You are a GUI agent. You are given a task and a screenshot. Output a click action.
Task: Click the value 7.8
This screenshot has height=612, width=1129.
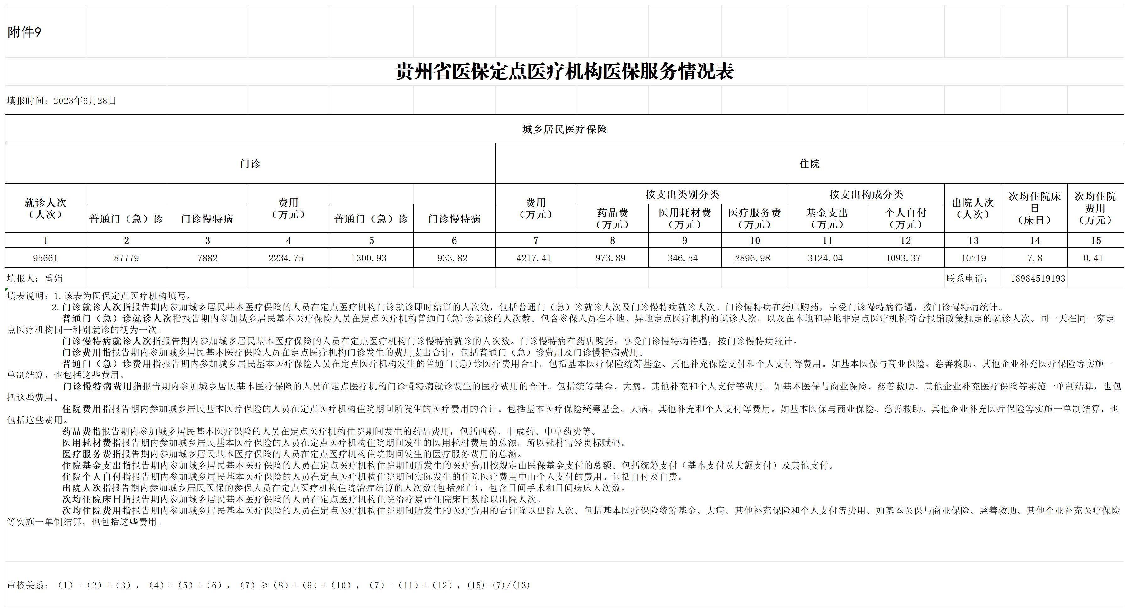[x=1035, y=258]
